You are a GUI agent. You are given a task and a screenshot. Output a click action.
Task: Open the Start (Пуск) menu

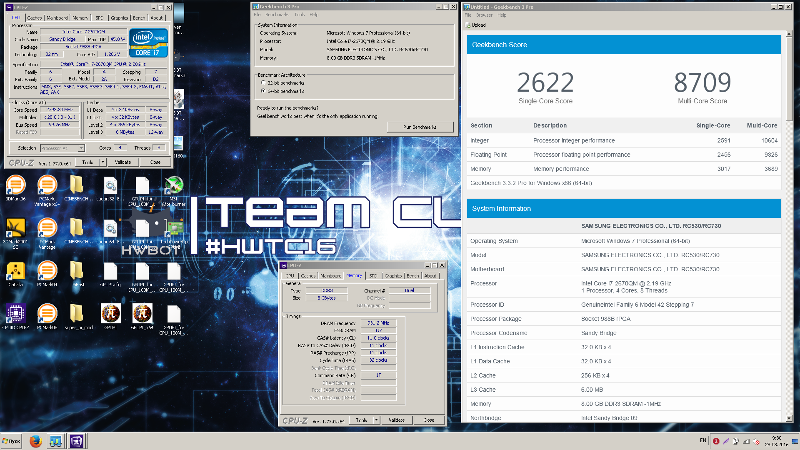11,441
